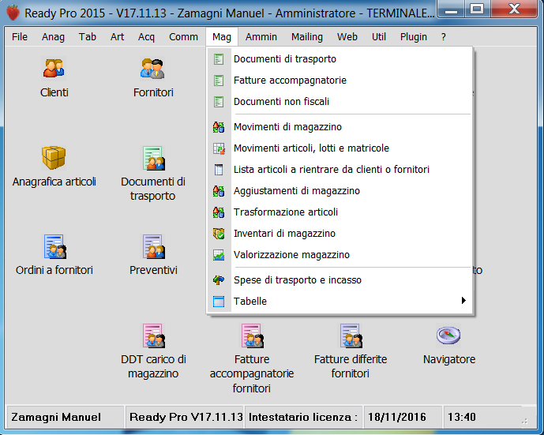Image resolution: width=544 pixels, height=435 pixels.
Task: Choose Lista articoli a rientrare entry
Action: pos(340,170)
